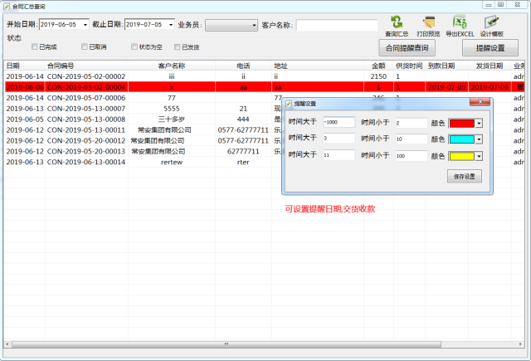Open the red color swatch dropdown
531x361 pixels.
tap(479, 123)
